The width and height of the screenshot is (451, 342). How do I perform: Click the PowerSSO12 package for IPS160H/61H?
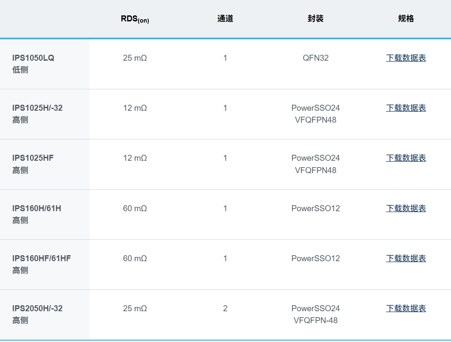tap(315, 208)
